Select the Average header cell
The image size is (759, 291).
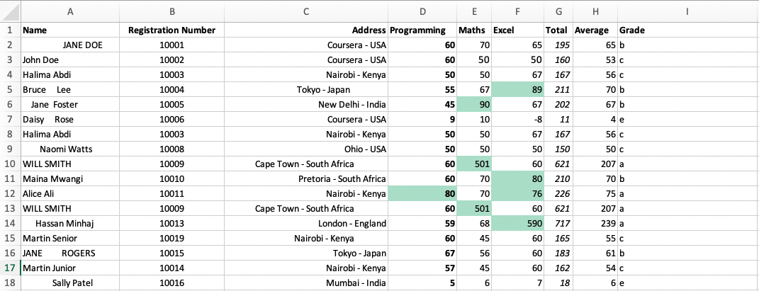point(595,30)
